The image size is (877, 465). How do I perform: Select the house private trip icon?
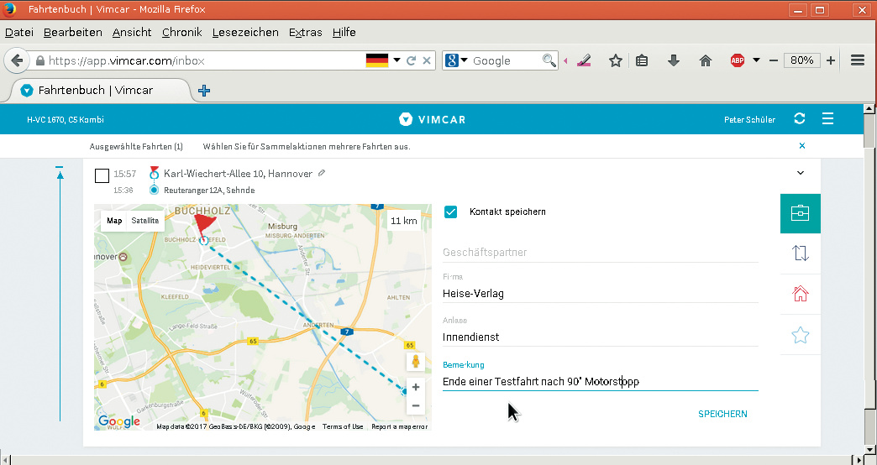point(800,294)
